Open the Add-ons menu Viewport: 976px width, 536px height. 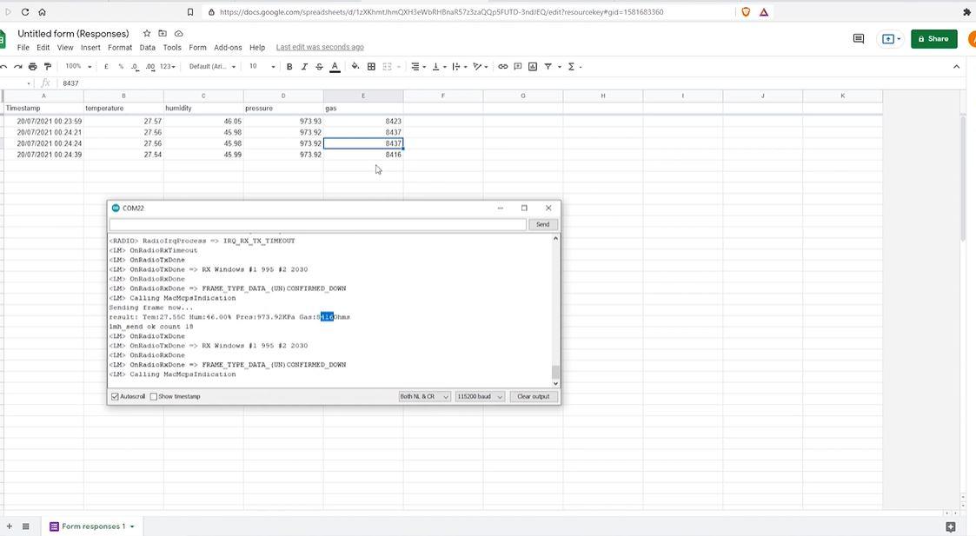[x=228, y=47]
